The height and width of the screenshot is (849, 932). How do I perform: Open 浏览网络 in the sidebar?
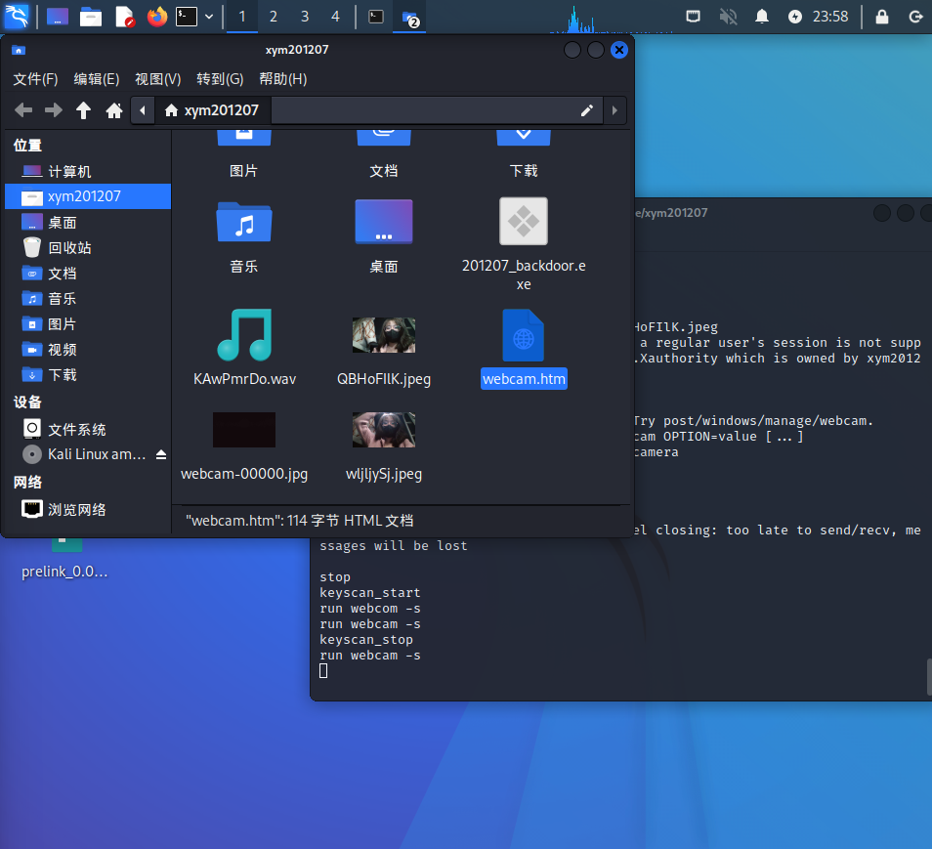click(x=88, y=510)
